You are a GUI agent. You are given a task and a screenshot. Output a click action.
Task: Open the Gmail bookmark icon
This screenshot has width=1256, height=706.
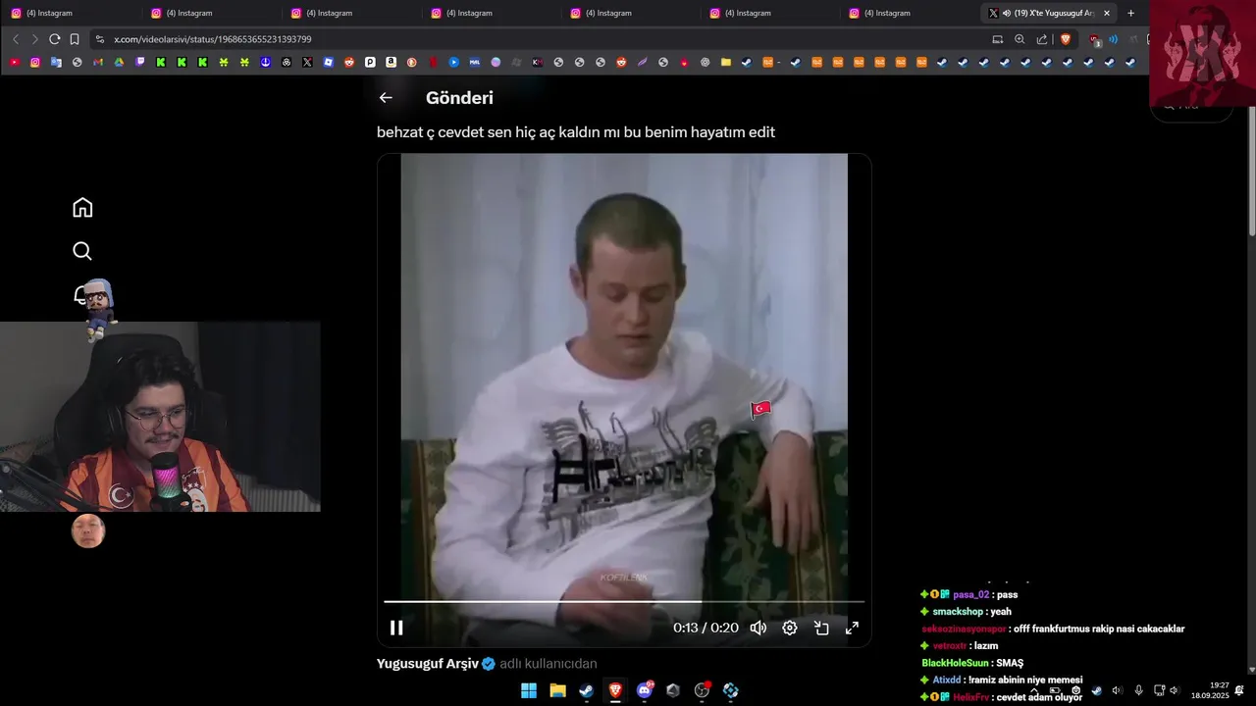(98, 62)
